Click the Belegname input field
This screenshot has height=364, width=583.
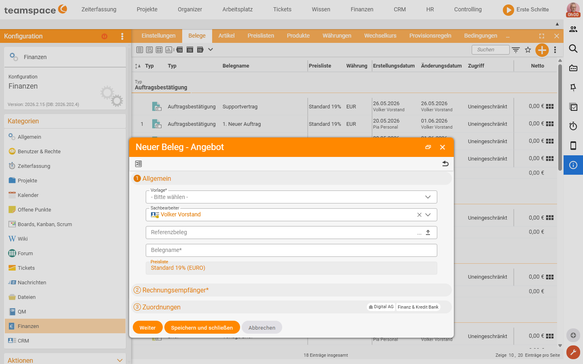(x=291, y=250)
